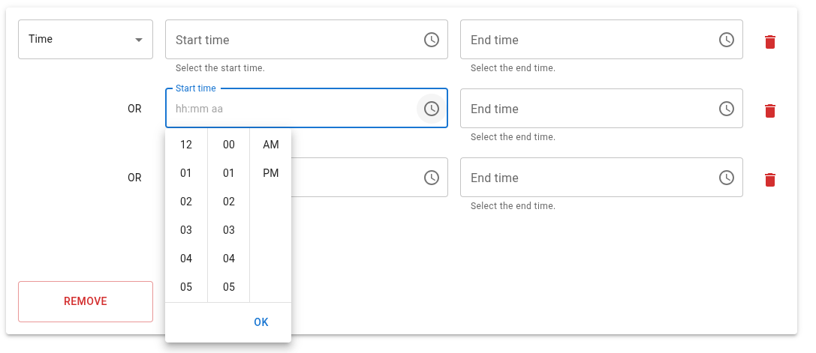Open clock picker for third row End time
This screenshot has width=816, height=353.
pos(727,178)
